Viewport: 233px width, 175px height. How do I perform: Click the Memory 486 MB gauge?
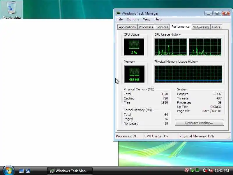[134, 74]
